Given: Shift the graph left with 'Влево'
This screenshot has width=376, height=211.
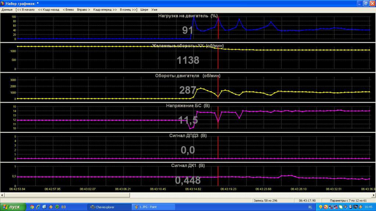Looking at the screenshot, I should [68, 10].
